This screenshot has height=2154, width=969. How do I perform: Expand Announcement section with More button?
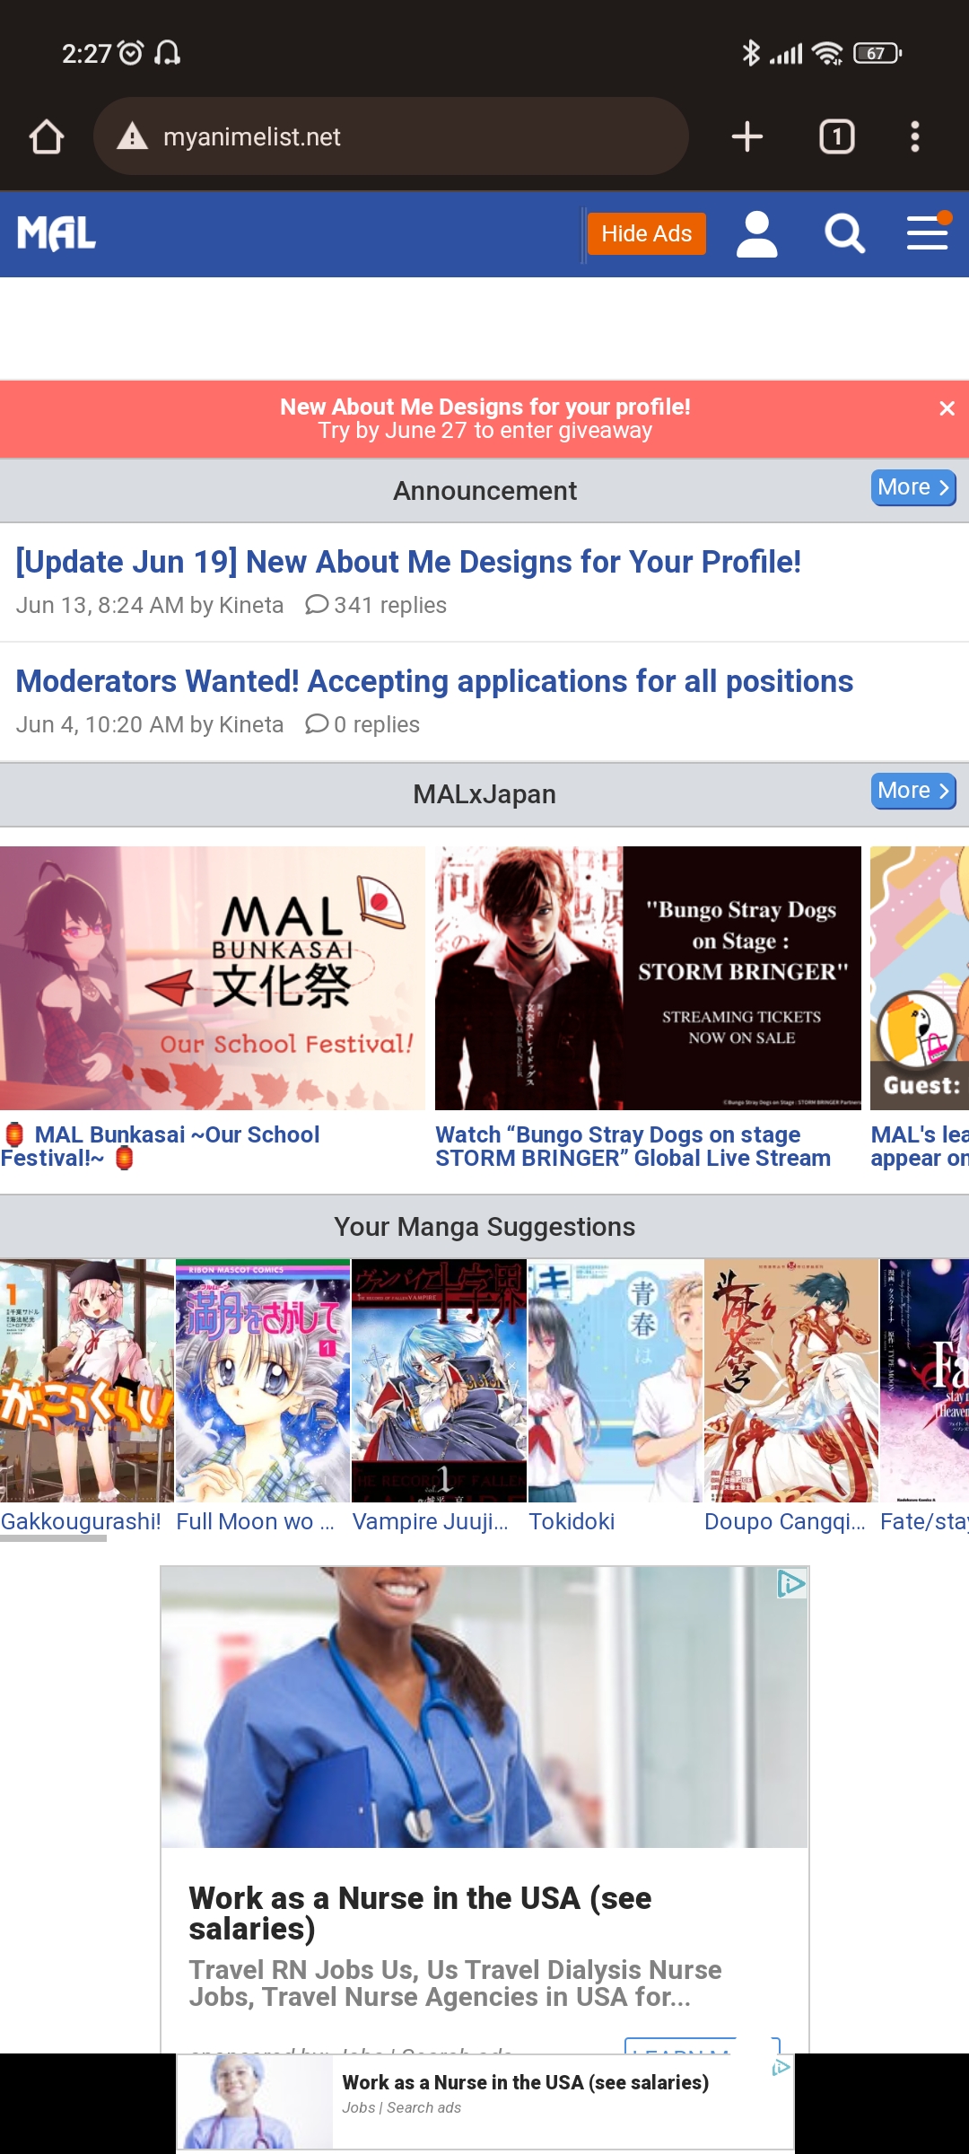pos(913,487)
